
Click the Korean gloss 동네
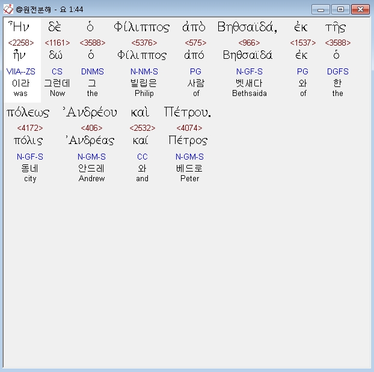(29, 168)
